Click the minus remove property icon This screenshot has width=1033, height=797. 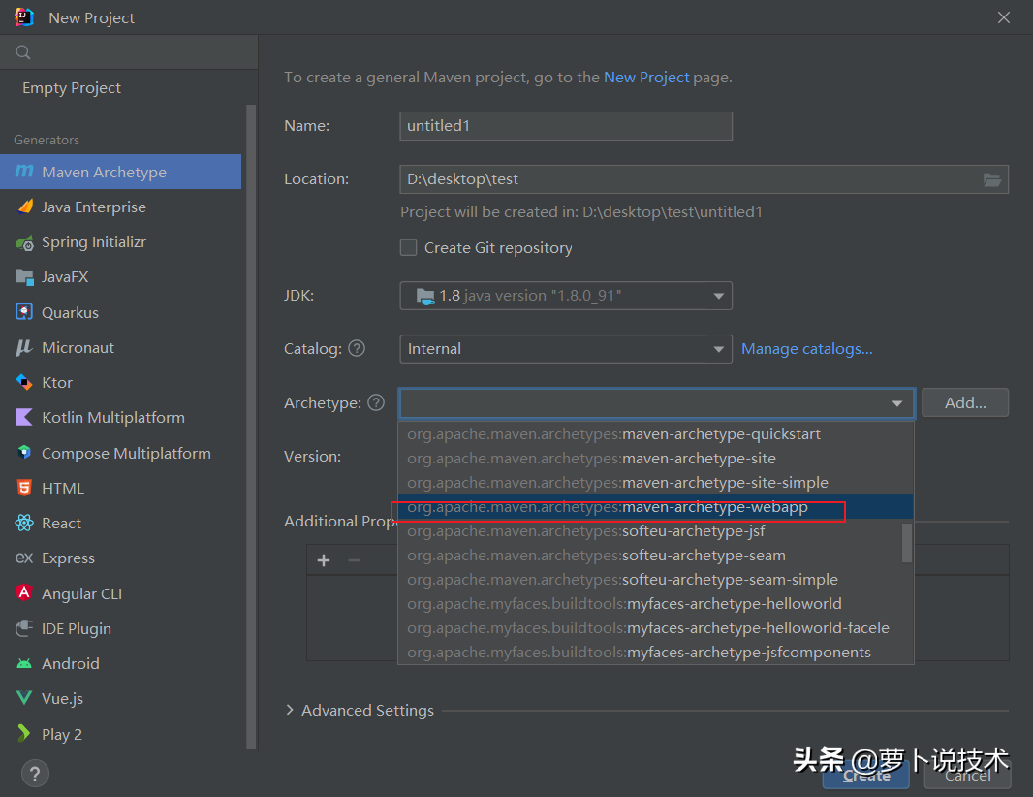355,560
